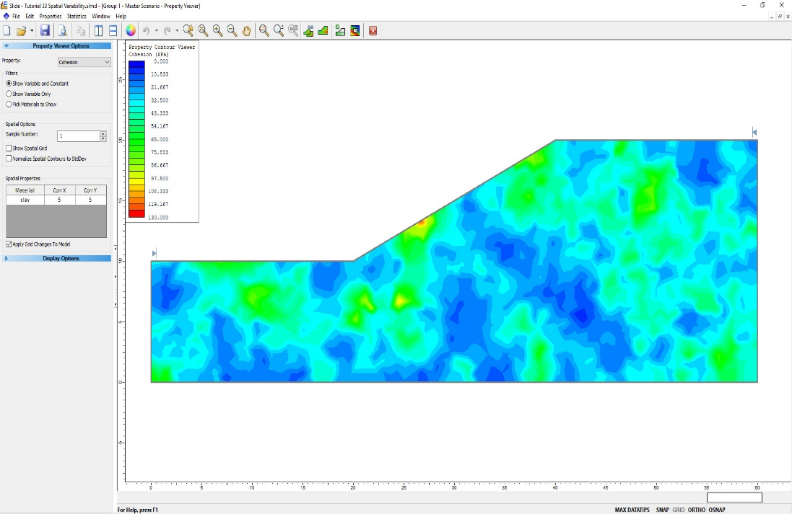The height and width of the screenshot is (514, 792).
Task: Open the Help menu
Action: (121, 16)
